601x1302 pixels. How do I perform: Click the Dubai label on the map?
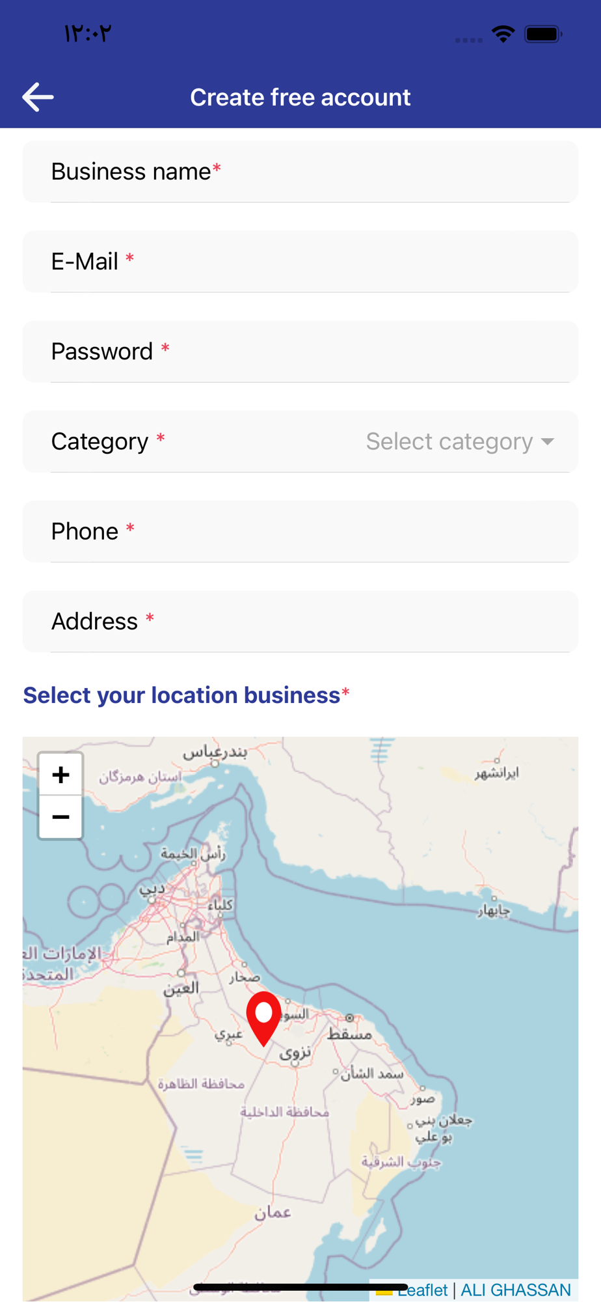click(153, 889)
